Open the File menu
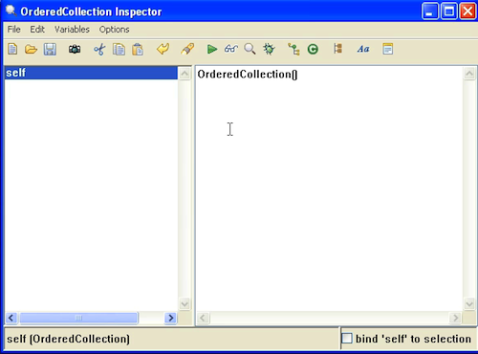Screen dimensions: 478x354 [x=14, y=30]
